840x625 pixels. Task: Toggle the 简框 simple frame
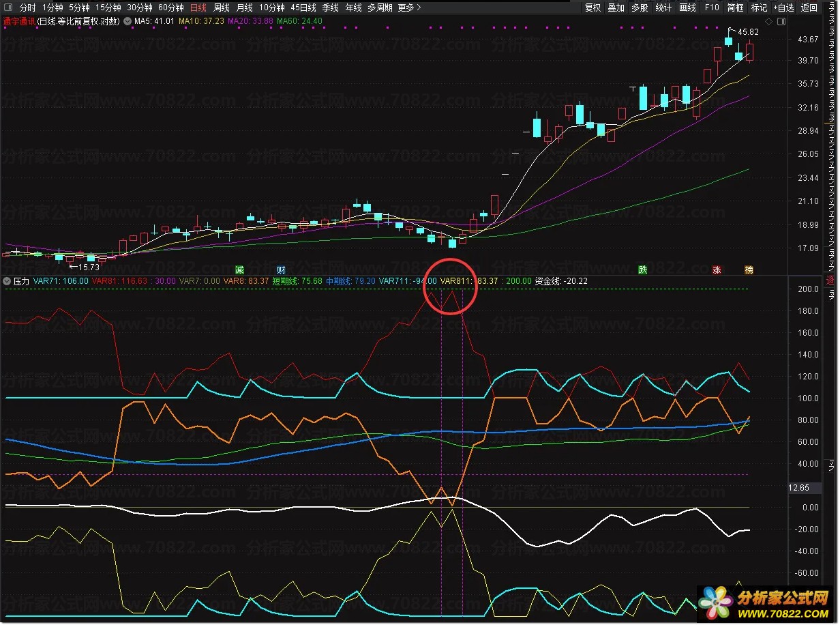click(736, 8)
